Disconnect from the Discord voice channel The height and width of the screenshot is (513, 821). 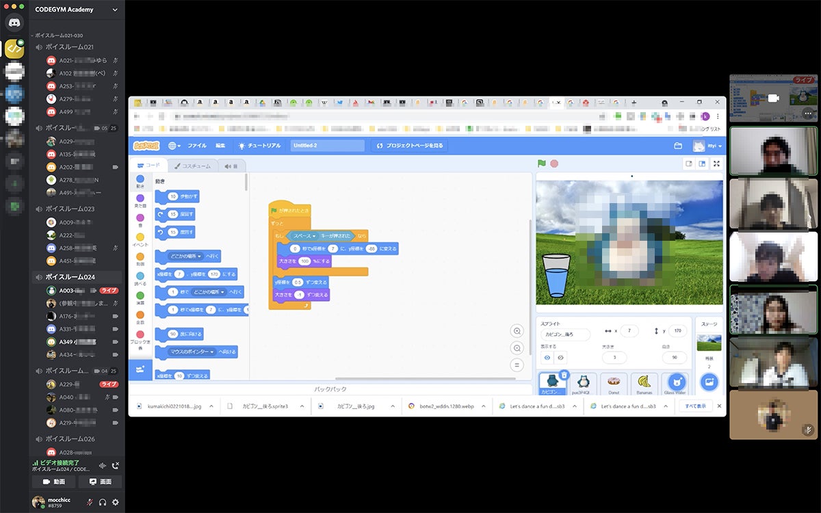pos(116,466)
